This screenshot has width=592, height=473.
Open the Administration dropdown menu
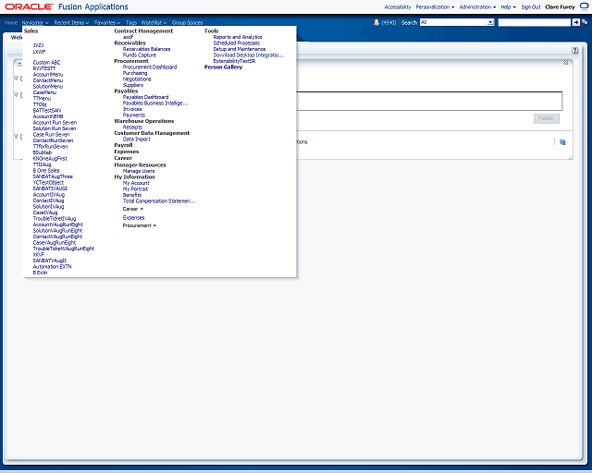tap(476, 6)
